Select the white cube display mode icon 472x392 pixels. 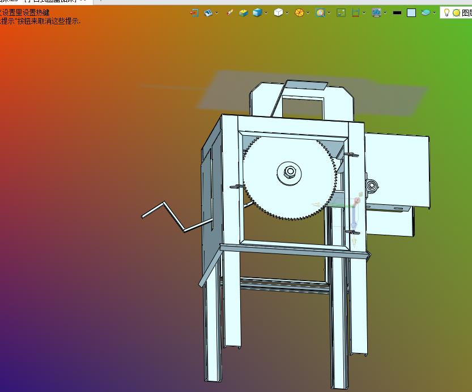coord(278,12)
